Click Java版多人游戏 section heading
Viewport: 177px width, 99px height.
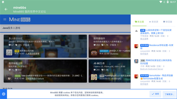pyautogui.click(x=11, y=28)
